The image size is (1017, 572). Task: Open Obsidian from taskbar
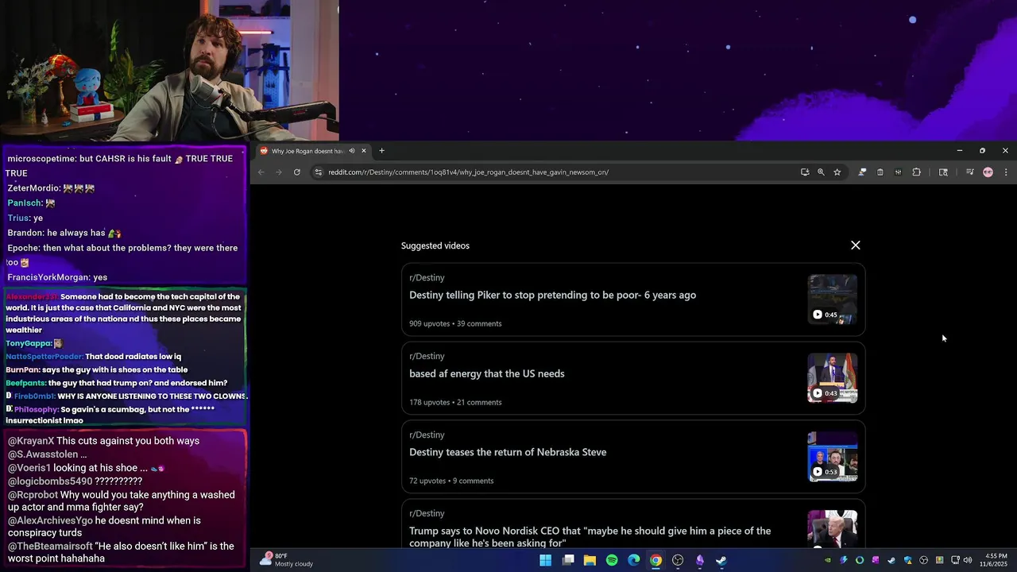(699, 560)
